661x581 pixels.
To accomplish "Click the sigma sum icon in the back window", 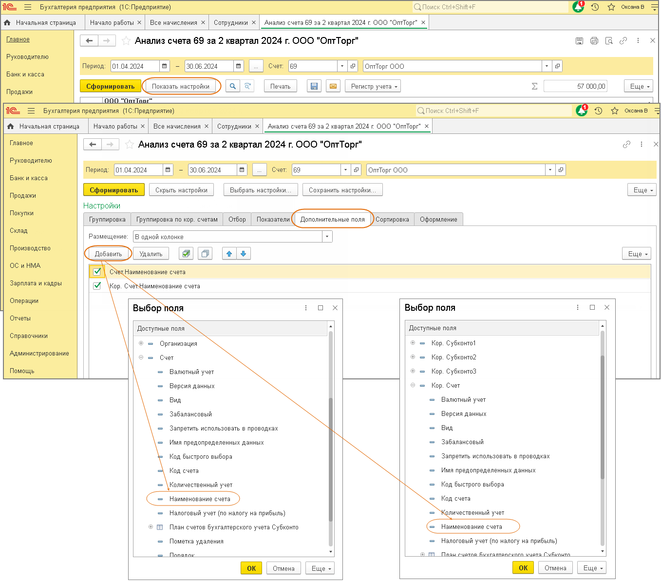I will (534, 86).
